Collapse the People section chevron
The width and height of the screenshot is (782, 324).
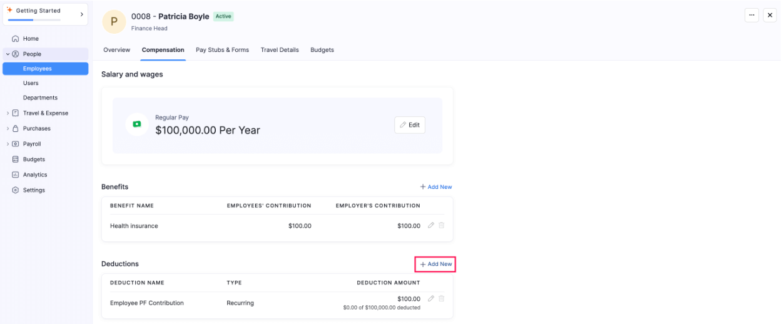8,54
